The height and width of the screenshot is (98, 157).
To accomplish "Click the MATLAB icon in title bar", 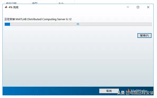I will point(6,7).
